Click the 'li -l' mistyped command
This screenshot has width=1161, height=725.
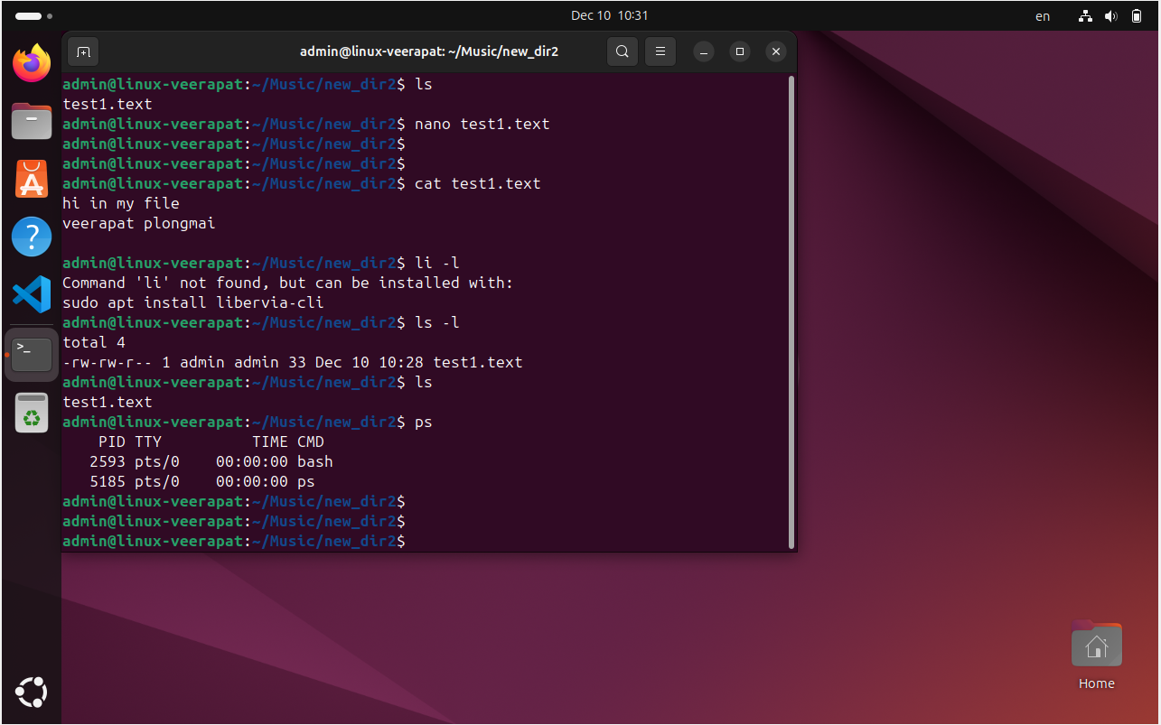pos(437,263)
